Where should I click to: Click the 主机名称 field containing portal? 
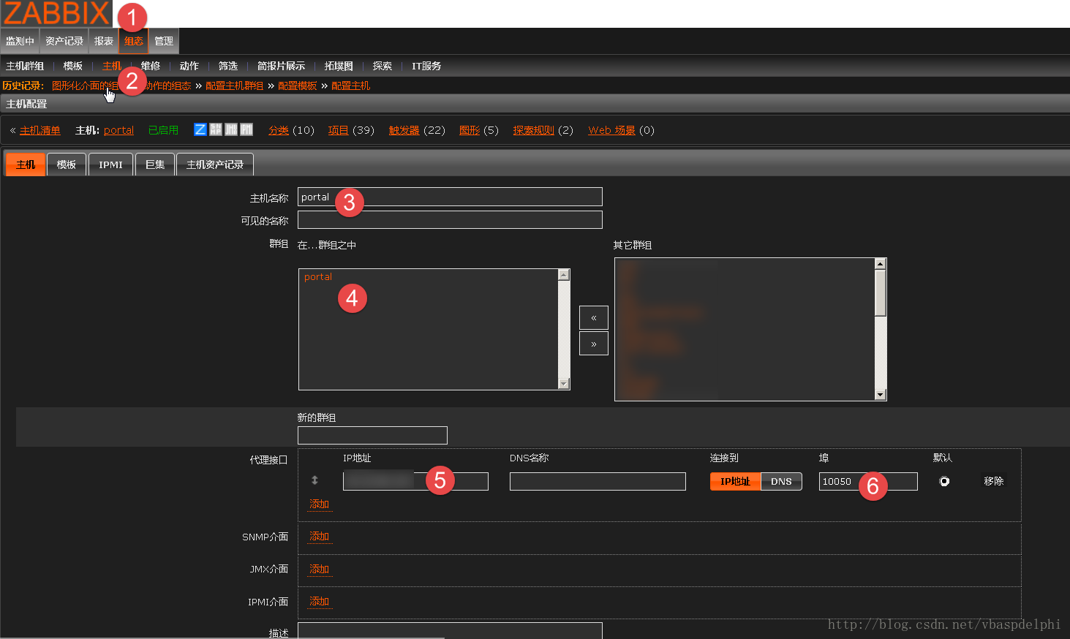pos(450,197)
